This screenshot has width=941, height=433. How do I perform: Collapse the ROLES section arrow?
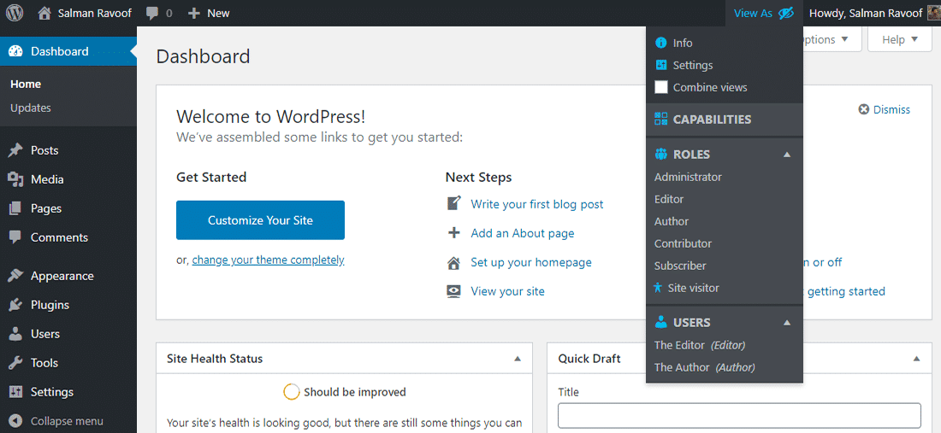pos(787,155)
